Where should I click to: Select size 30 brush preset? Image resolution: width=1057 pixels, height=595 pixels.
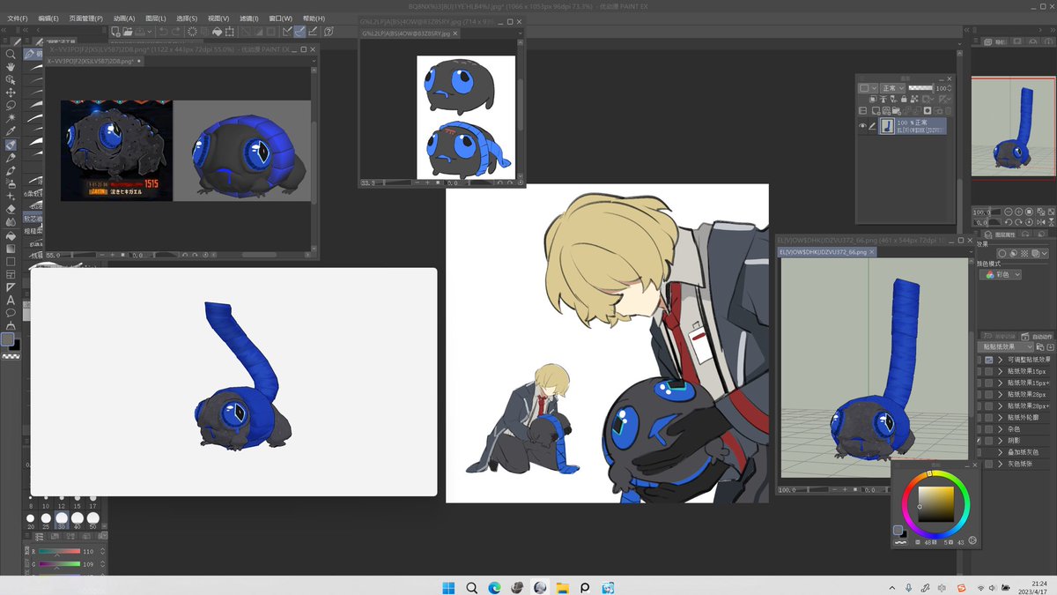tap(62, 520)
